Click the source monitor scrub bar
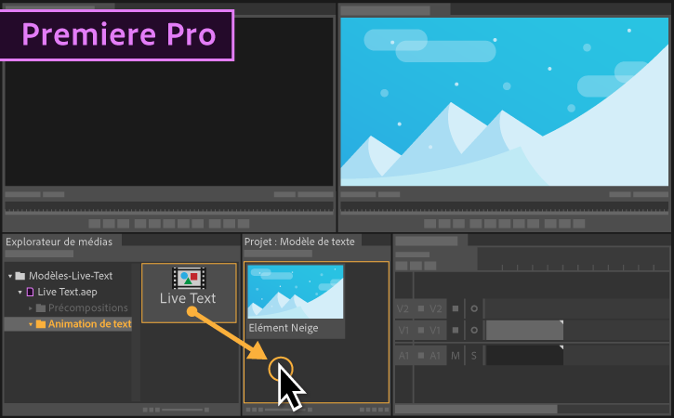 (x=169, y=207)
